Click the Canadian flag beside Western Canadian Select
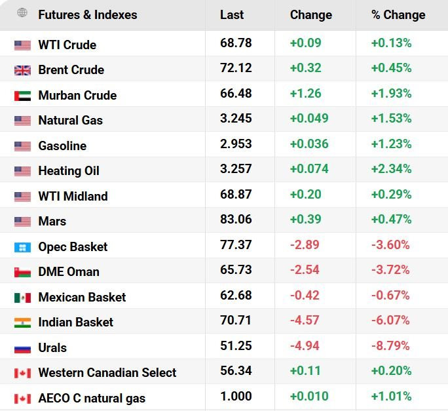Image resolution: width=448 pixels, height=411 pixels. pyautogui.click(x=22, y=373)
